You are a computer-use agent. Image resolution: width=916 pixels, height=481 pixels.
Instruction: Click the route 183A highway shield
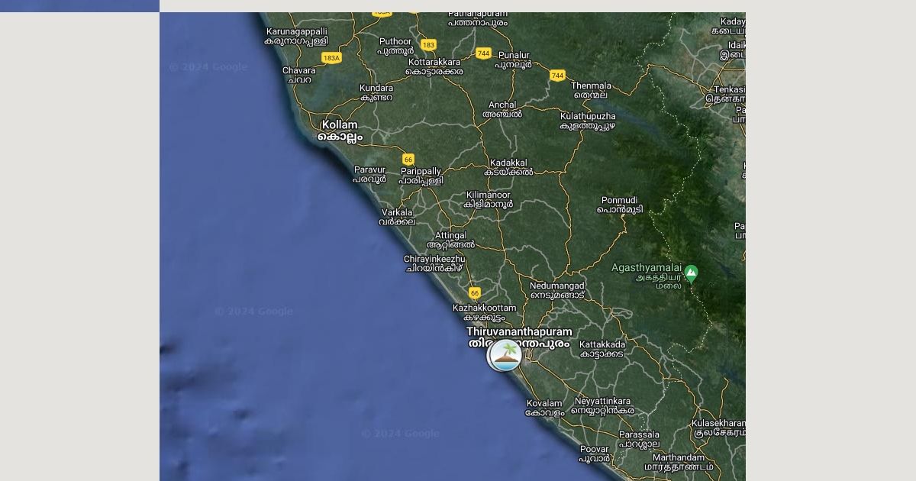[x=331, y=58]
